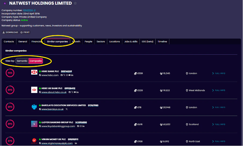This screenshot has width=243, height=146.
Task: Open Lloyds Banking Group Facebook page
Action: pyautogui.click(x=78, y=126)
